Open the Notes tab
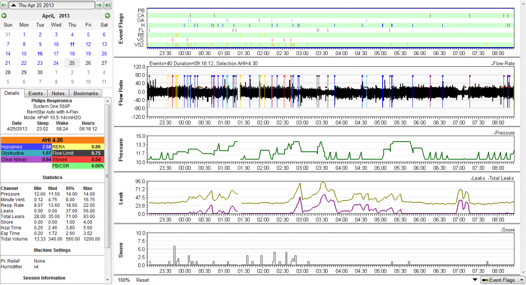This screenshot has height=285, width=526. [58, 93]
